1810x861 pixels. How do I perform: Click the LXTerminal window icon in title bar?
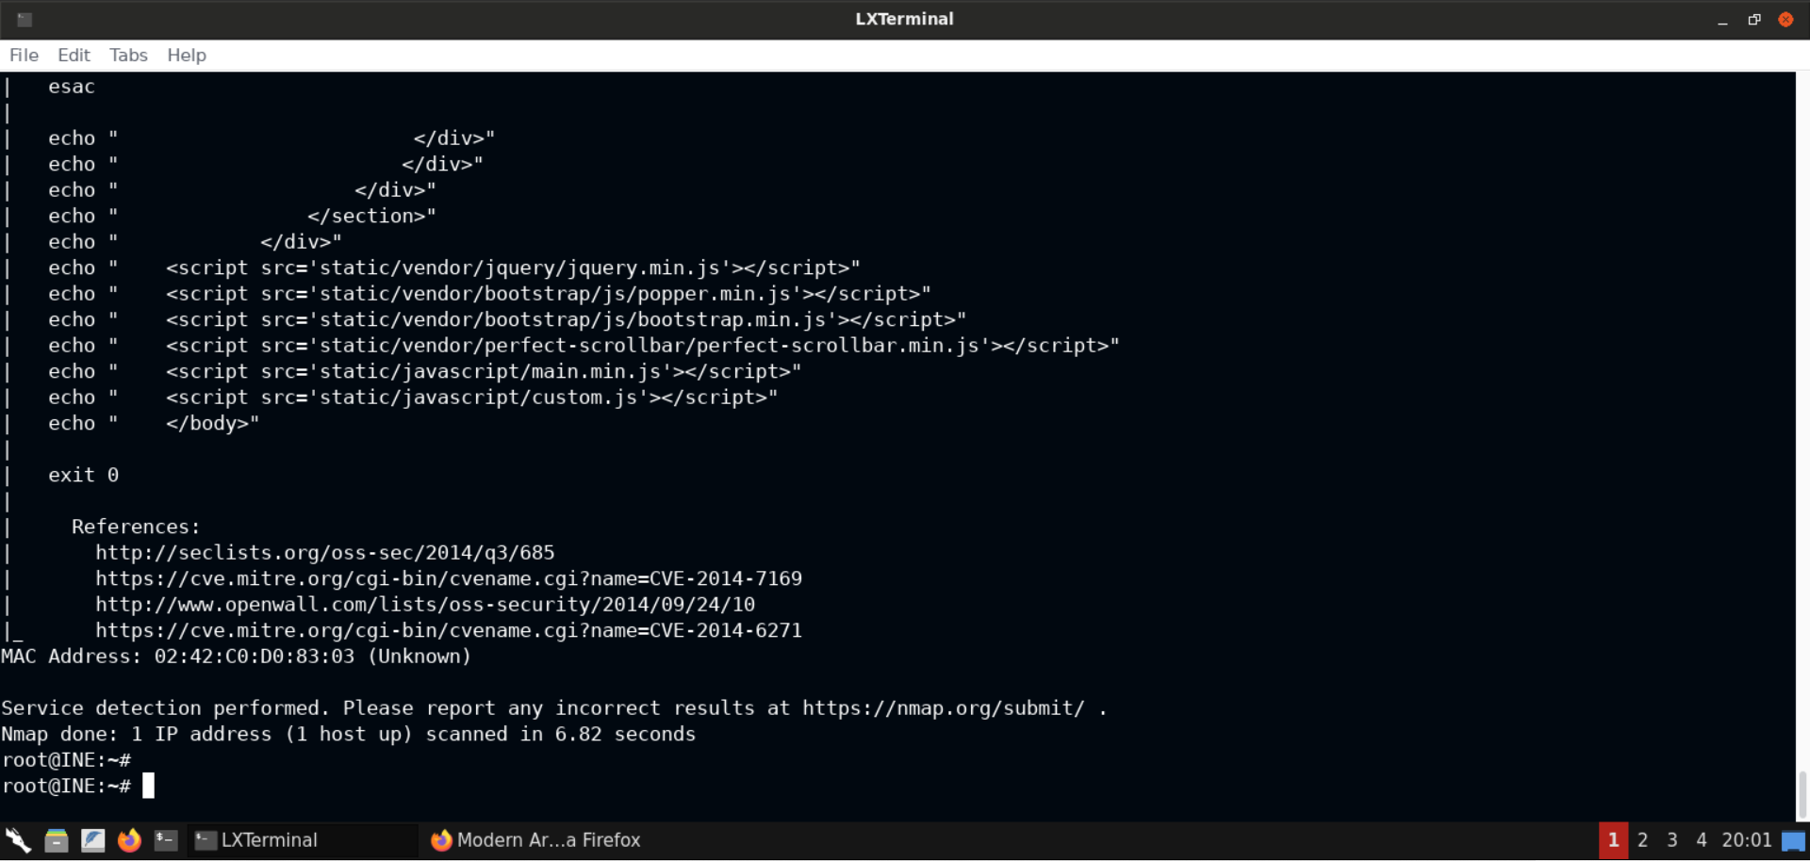click(x=25, y=19)
